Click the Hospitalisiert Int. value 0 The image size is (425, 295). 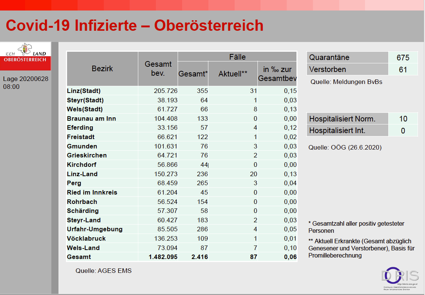coord(403,131)
